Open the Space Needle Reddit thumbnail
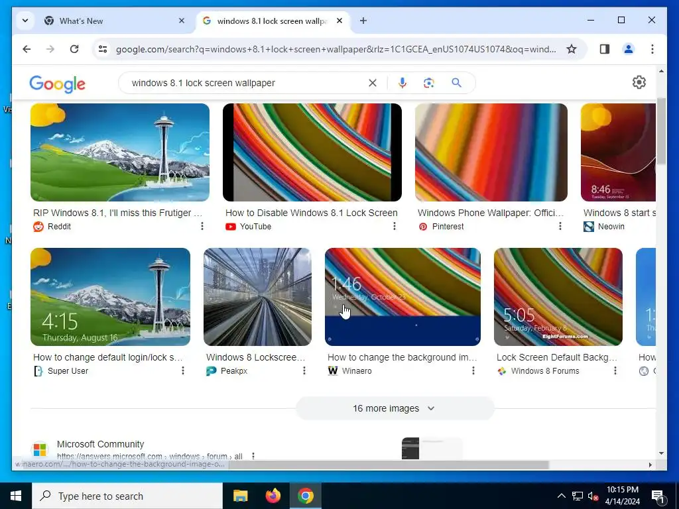The width and height of the screenshot is (679, 509). [120, 152]
